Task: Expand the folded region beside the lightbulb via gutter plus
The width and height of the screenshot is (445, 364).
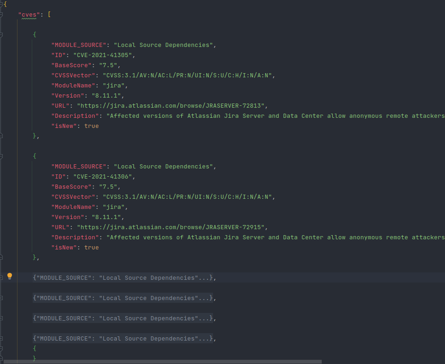Action: pyautogui.click(x=1, y=278)
